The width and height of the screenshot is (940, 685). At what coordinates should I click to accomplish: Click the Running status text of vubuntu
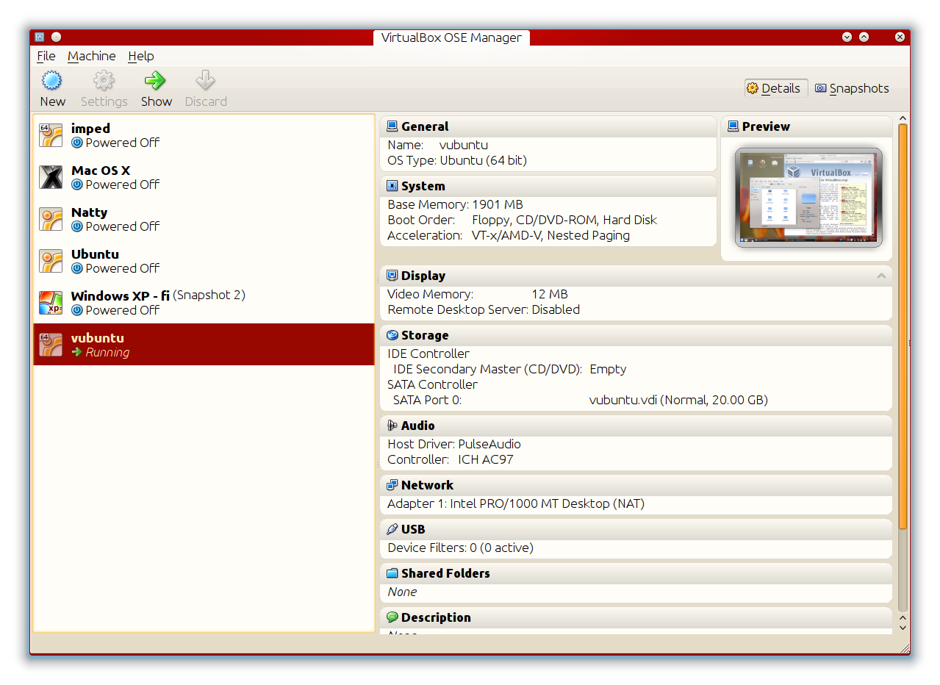pyautogui.click(x=107, y=352)
